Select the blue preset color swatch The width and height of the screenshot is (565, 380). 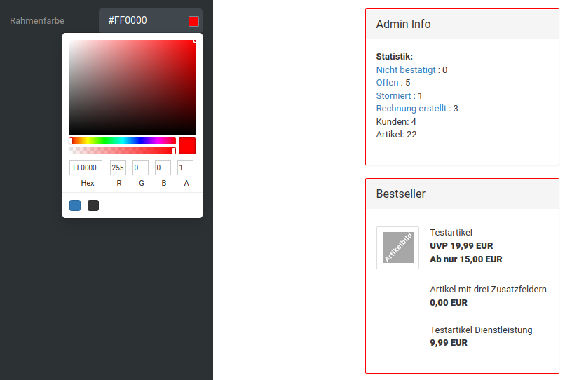[75, 205]
